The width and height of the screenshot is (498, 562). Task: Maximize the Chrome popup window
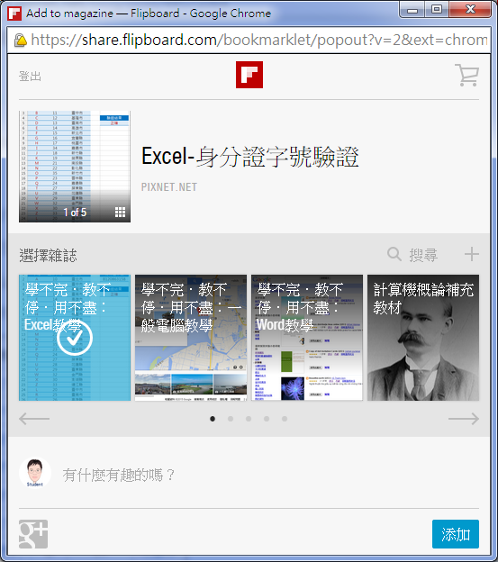(x=437, y=9)
